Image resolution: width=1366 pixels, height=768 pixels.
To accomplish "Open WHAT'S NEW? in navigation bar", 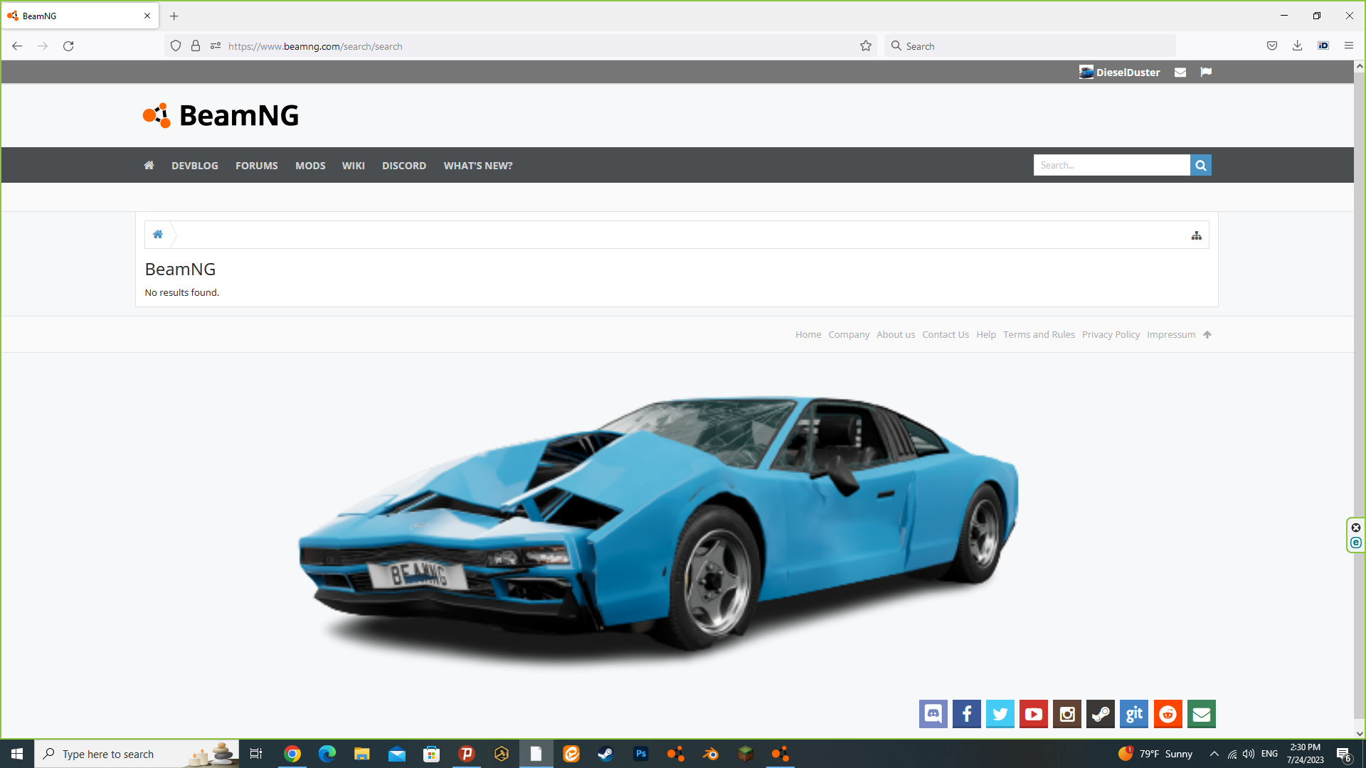I will pyautogui.click(x=478, y=166).
